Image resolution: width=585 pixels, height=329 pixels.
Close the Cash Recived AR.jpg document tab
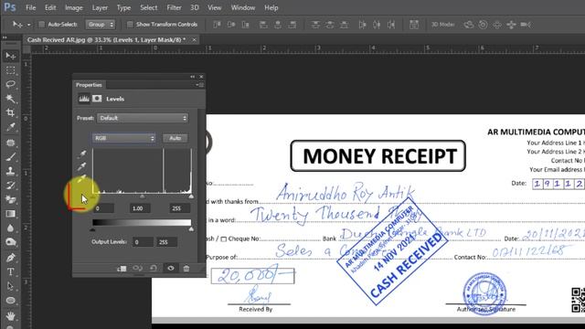point(194,39)
